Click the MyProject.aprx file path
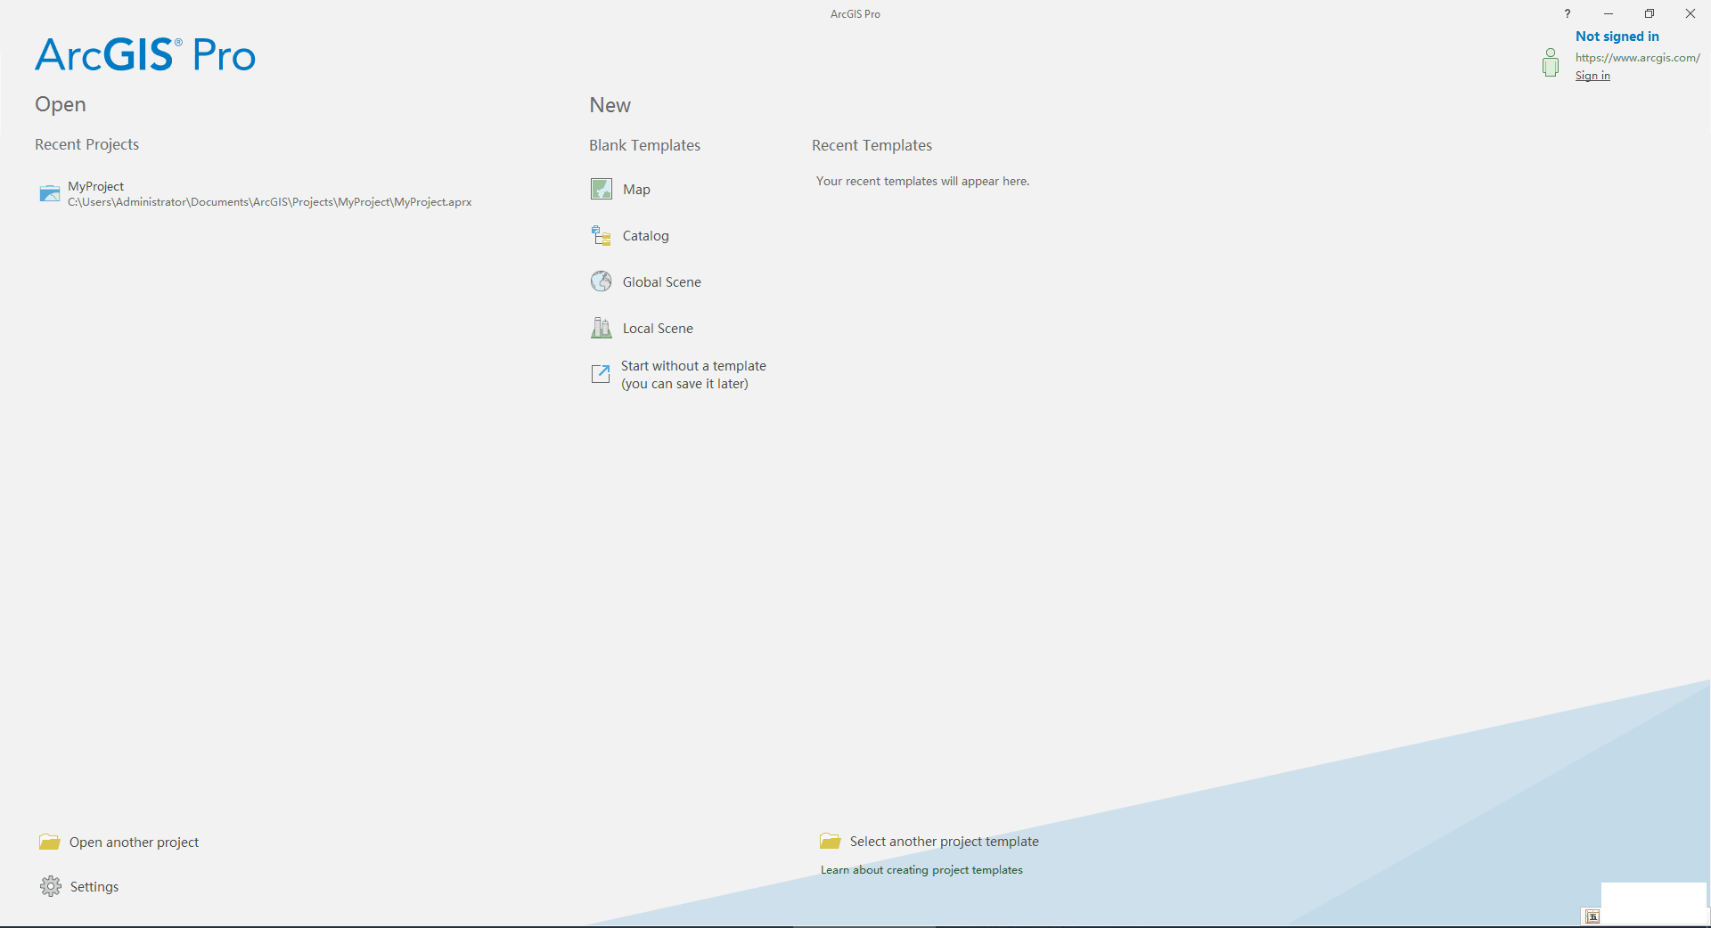Viewport: 1711px width, 928px height. (x=270, y=202)
